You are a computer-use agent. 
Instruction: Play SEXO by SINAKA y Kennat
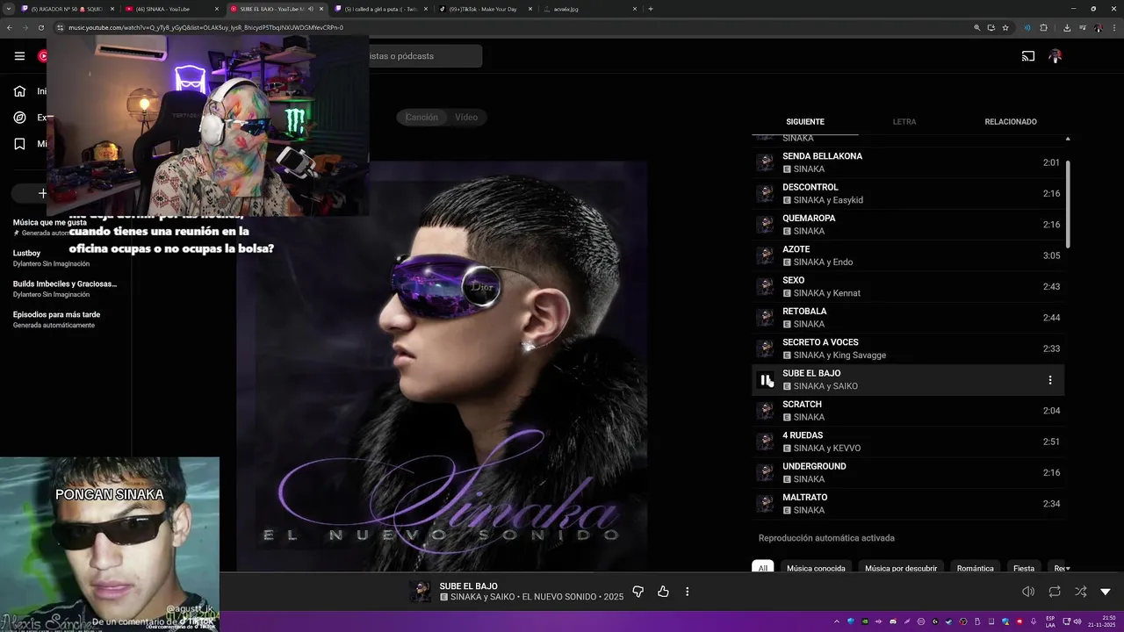(908, 286)
